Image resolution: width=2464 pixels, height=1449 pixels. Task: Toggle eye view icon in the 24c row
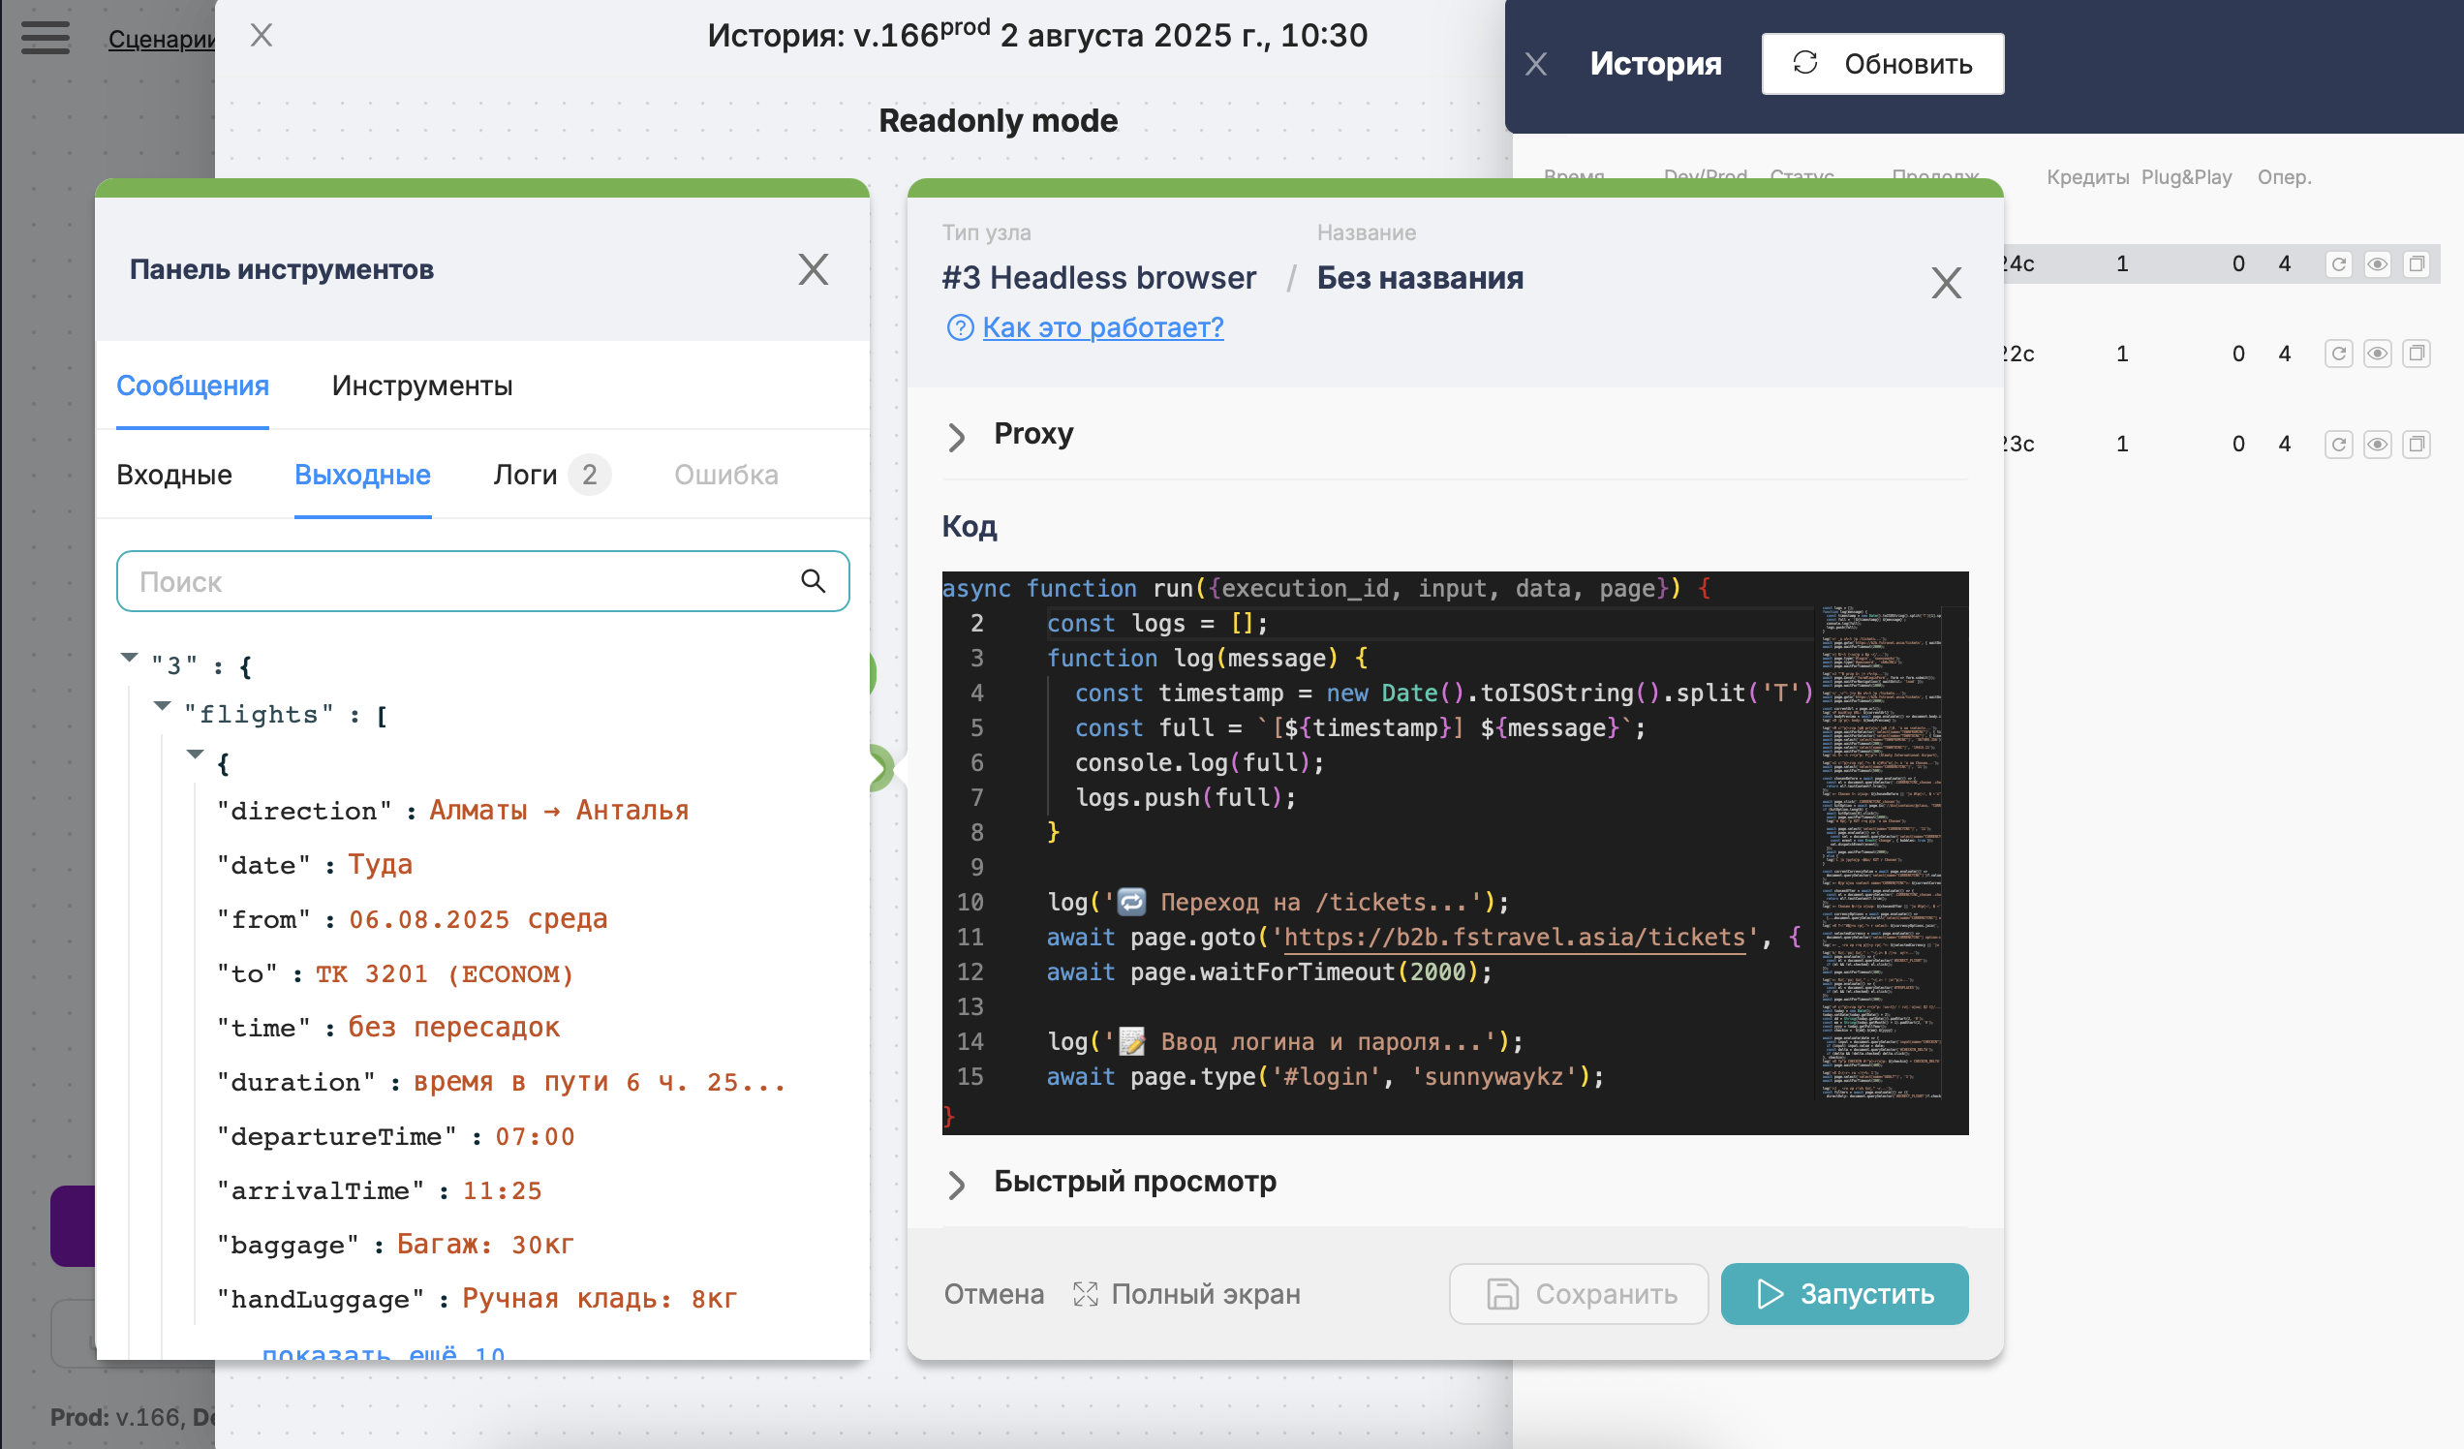tap(2377, 264)
